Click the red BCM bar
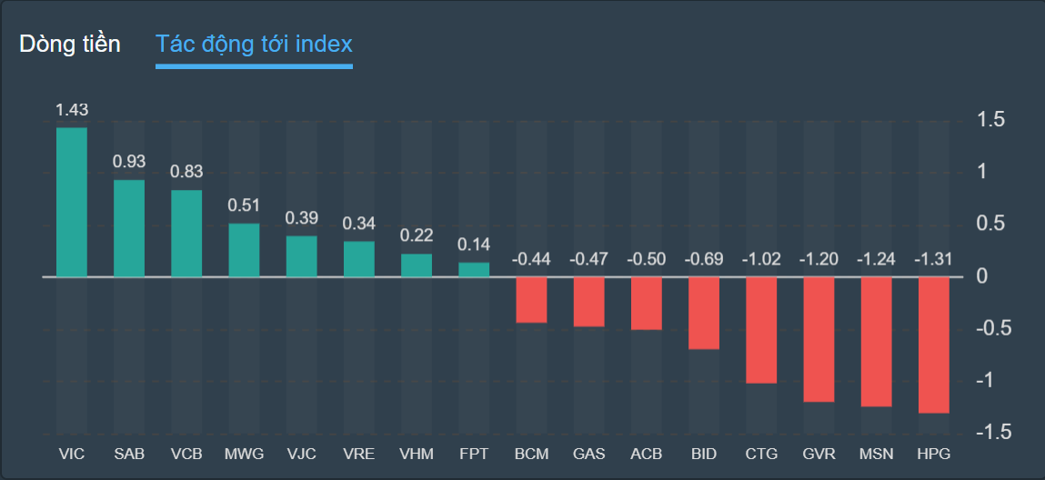The image size is (1045, 480). point(531,299)
